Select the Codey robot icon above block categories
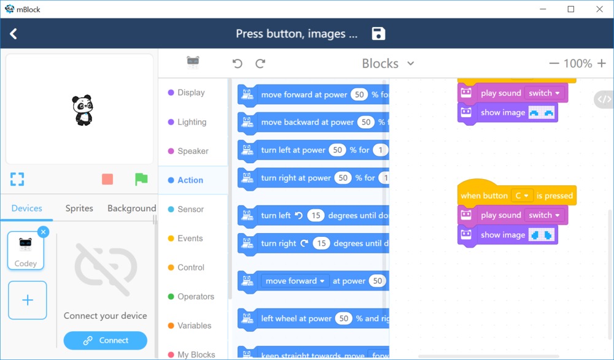The width and height of the screenshot is (614, 360). click(193, 63)
